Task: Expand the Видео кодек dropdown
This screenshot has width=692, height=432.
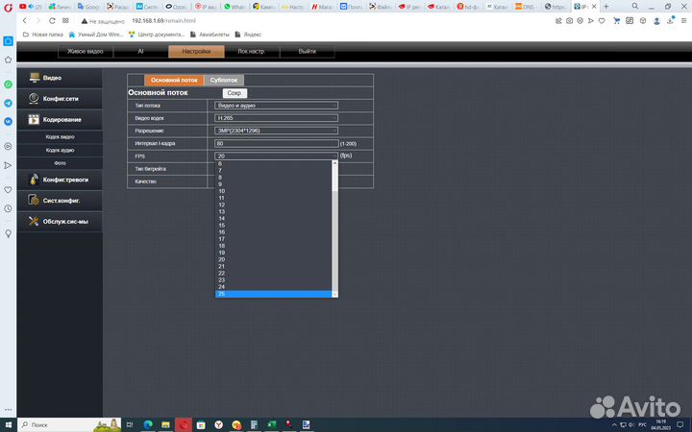Action: click(276, 117)
